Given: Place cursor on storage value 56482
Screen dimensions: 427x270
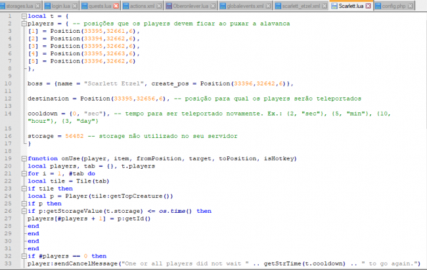Looking at the screenshot, I should point(74,136).
